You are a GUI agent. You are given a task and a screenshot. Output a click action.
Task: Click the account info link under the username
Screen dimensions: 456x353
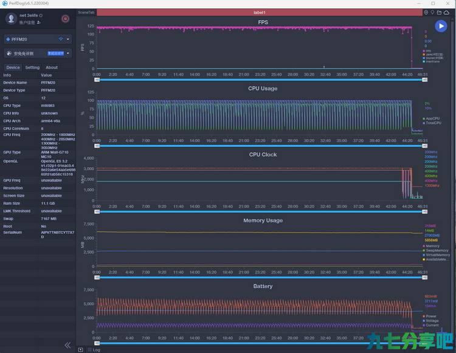(x=27, y=22)
